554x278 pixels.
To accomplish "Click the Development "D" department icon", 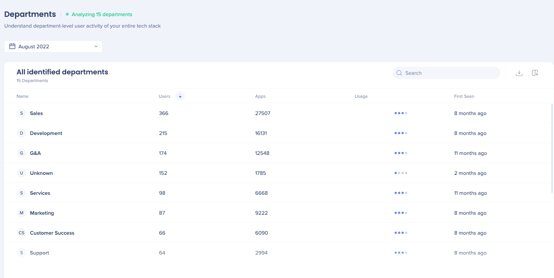I will [x=21, y=133].
